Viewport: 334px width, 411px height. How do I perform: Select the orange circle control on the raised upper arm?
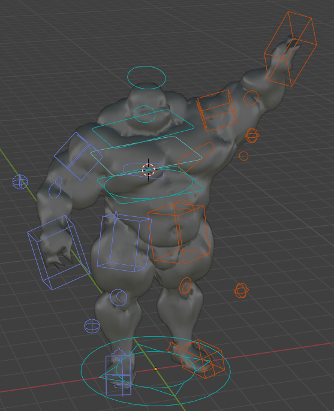coord(251,98)
